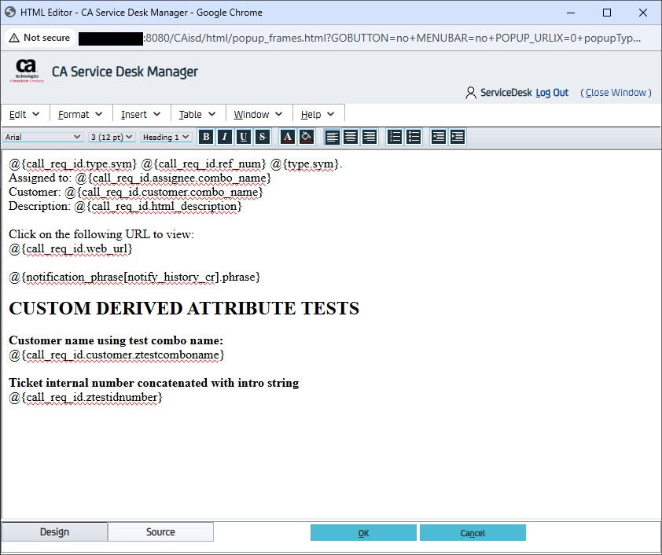
Task: Toggle Underline formatting button
Action: 244,137
